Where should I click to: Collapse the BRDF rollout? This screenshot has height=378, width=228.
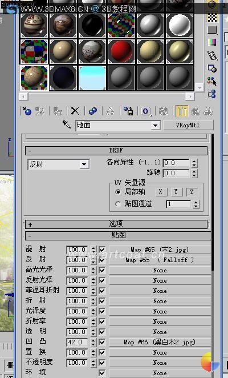pyautogui.click(x=116, y=151)
